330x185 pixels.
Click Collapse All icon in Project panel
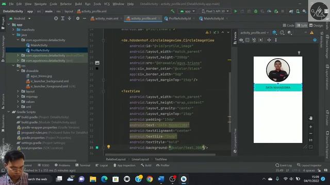click(69, 18)
